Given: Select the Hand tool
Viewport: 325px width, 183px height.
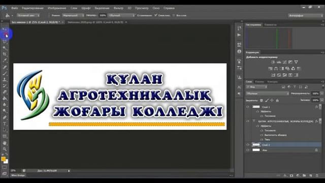Looking at the screenshot, I should click(5, 143).
